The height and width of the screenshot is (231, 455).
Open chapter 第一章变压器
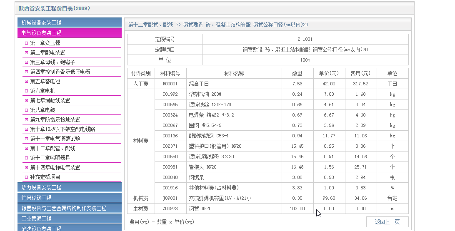pos(45,43)
